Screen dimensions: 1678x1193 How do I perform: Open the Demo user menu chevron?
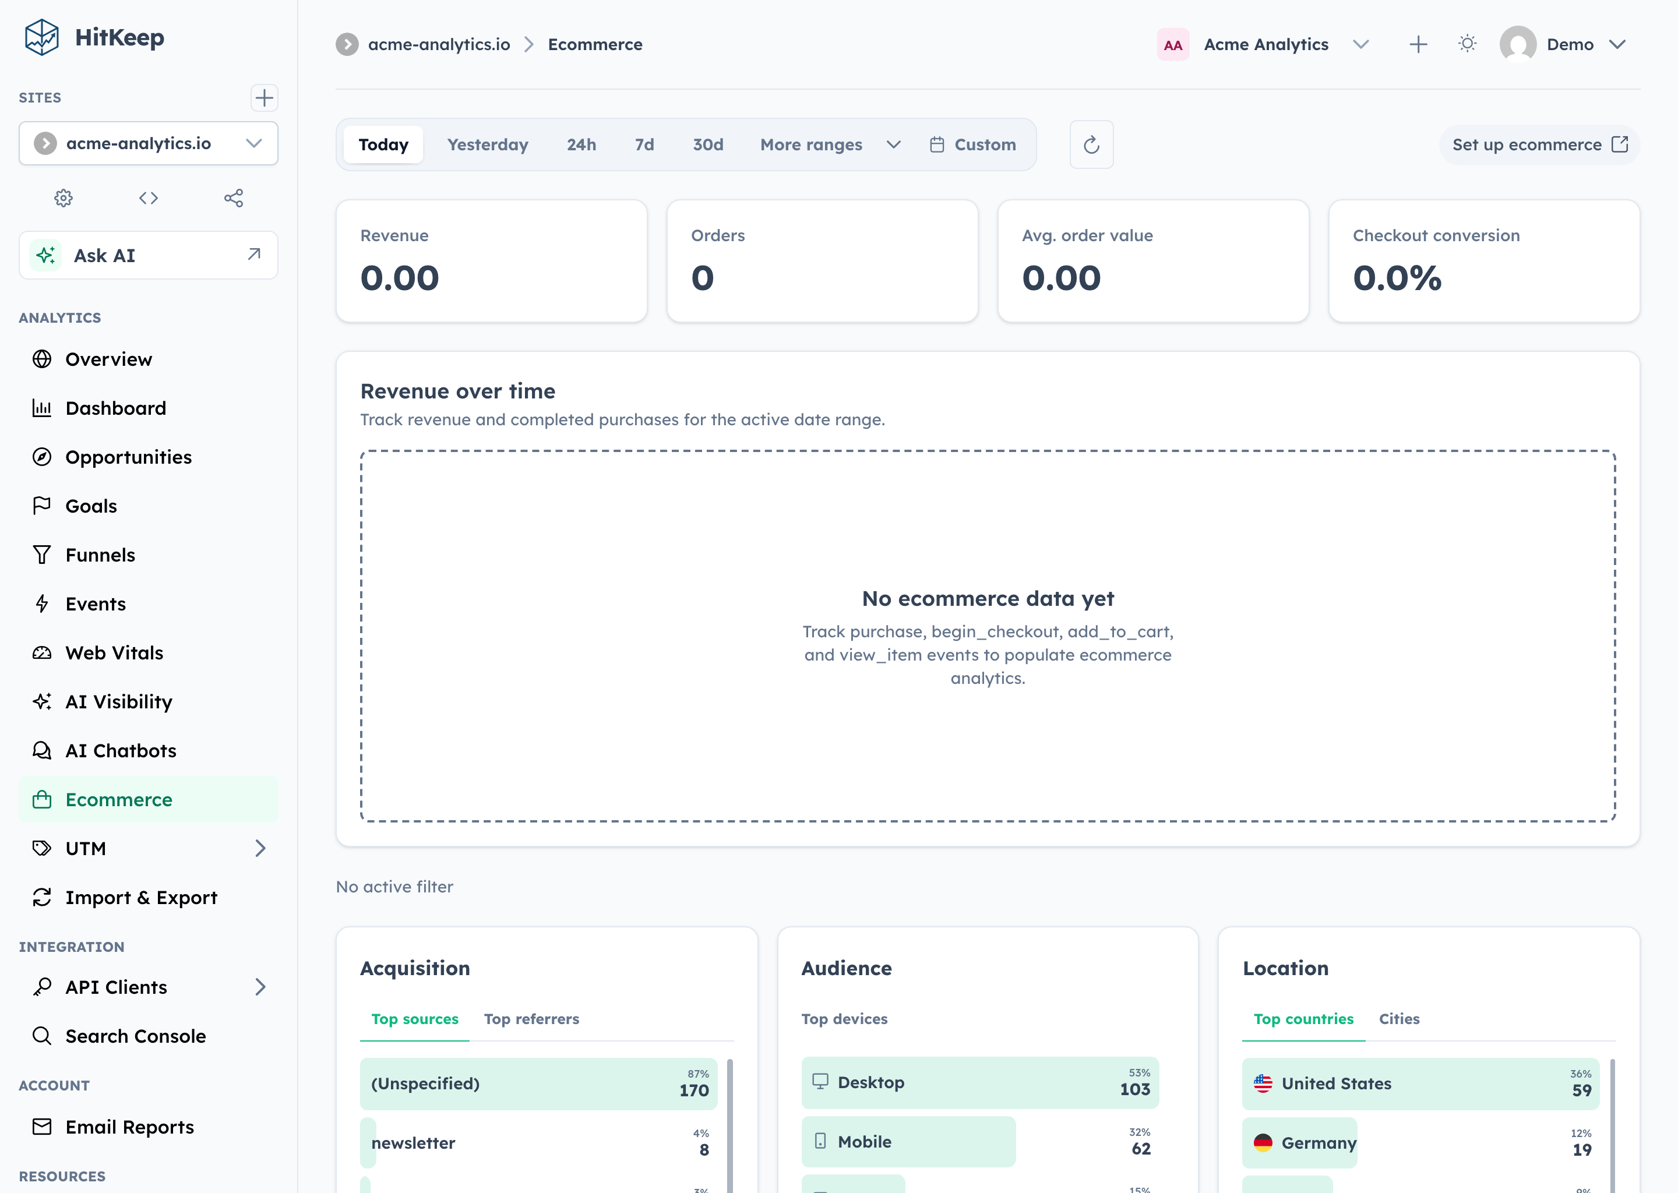[x=1617, y=44]
